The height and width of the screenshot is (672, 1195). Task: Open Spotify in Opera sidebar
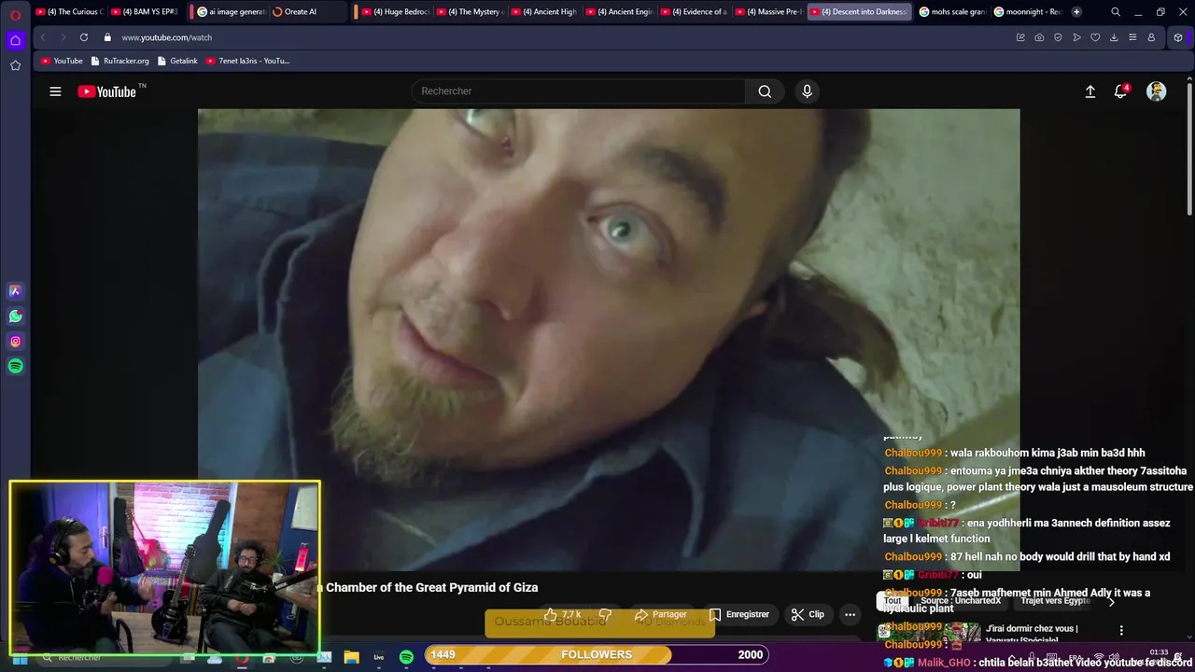coord(15,367)
